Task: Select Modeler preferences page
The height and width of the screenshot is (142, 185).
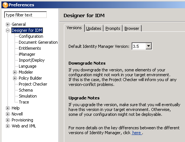Action: click(x=26, y=72)
